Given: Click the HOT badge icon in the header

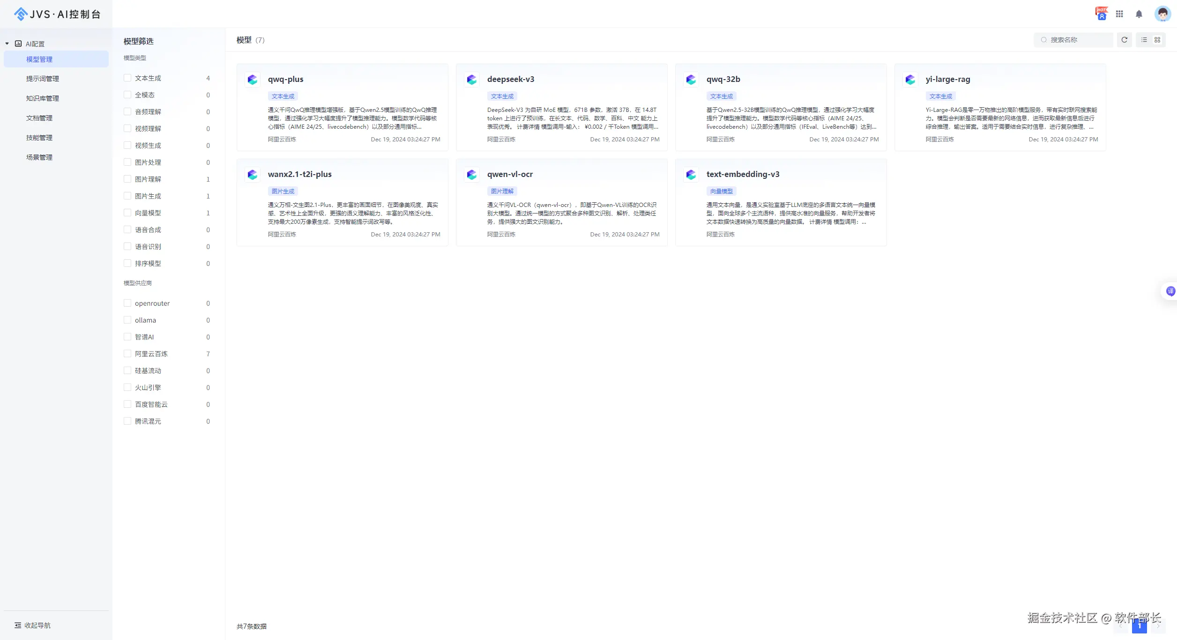Looking at the screenshot, I should [x=1101, y=14].
